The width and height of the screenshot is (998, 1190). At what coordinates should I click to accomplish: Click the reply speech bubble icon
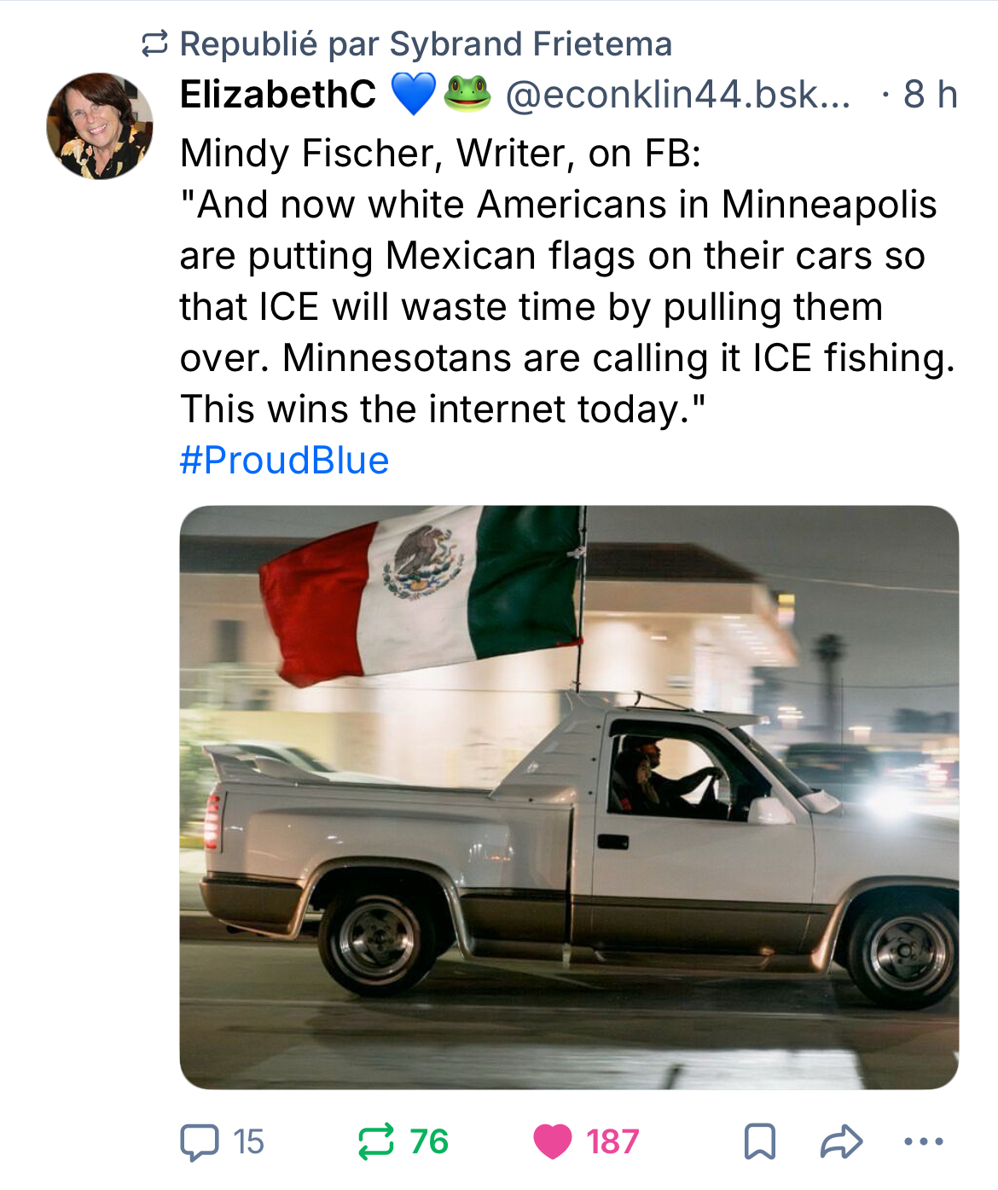pyautogui.click(x=199, y=1141)
